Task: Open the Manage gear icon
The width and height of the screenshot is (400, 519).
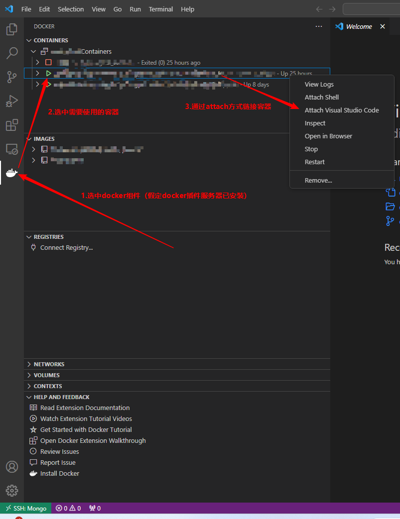Action: [12, 491]
